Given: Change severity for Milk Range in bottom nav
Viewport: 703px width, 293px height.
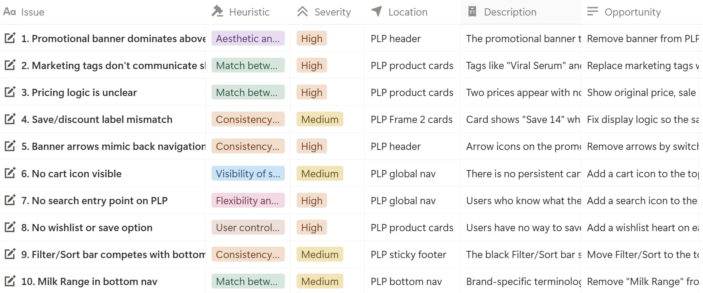Looking at the screenshot, I should [320, 281].
